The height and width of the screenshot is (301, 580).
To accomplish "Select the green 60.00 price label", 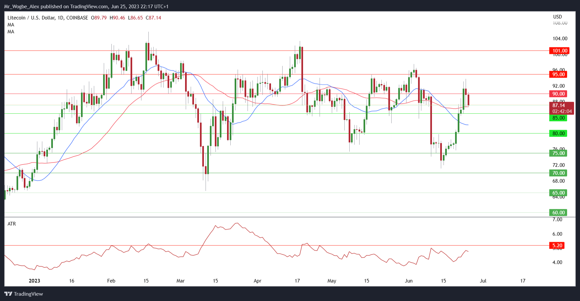I will 559,212.
